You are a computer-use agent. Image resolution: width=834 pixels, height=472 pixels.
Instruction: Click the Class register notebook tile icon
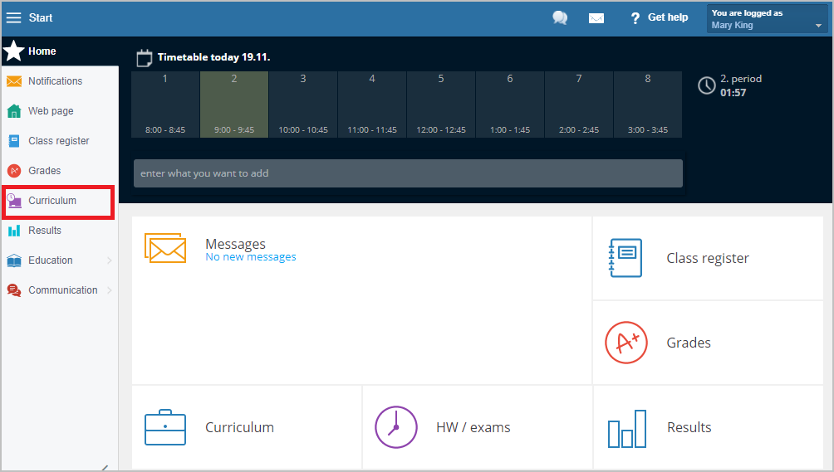625,258
